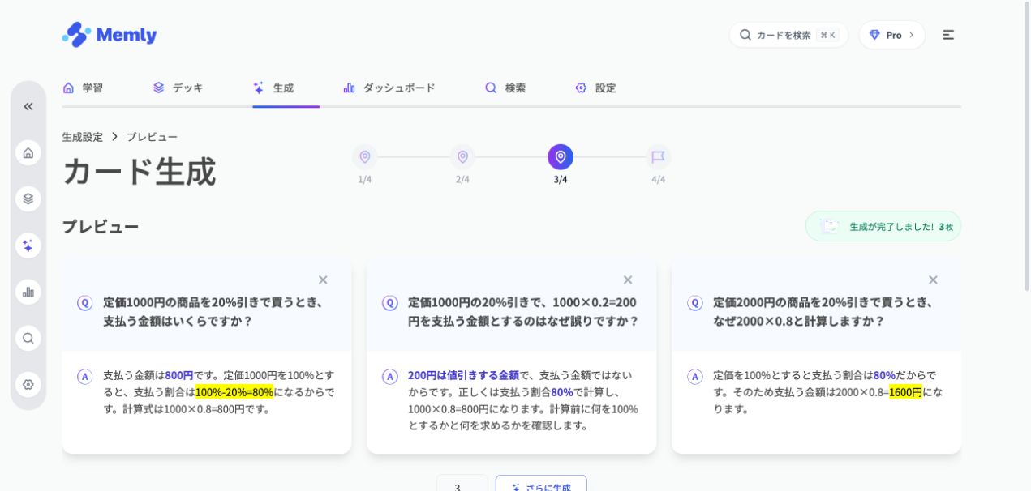The image size is (1031, 491).
Task: Go to step 1/4 marker
Action: click(x=365, y=157)
